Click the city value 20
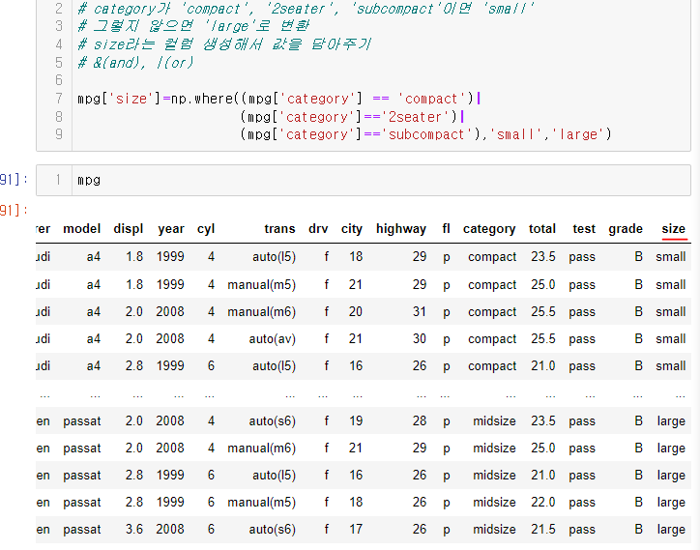 tap(356, 311)
